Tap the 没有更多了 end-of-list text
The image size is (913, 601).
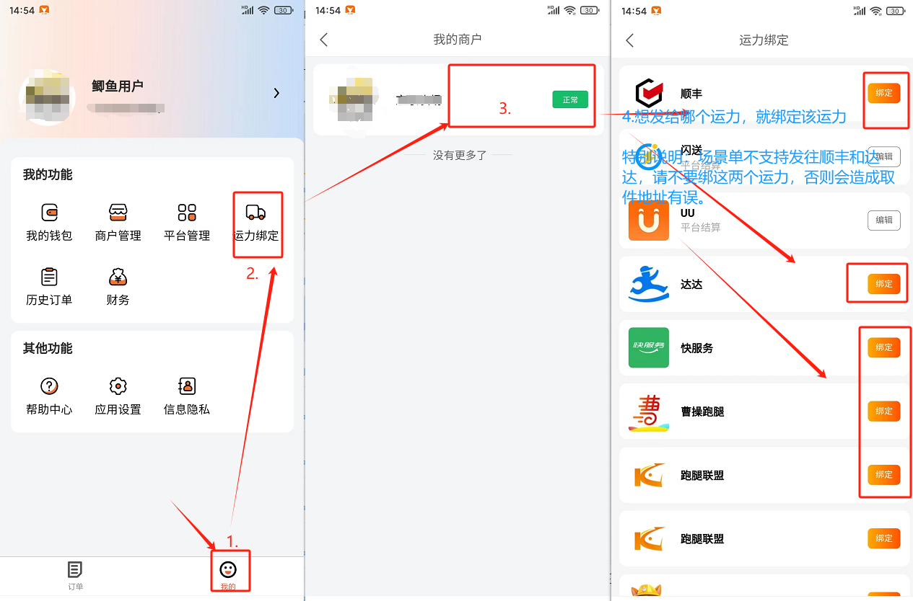(460, 155)
